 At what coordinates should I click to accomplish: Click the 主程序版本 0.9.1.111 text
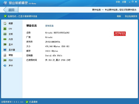tap(12, 102)
